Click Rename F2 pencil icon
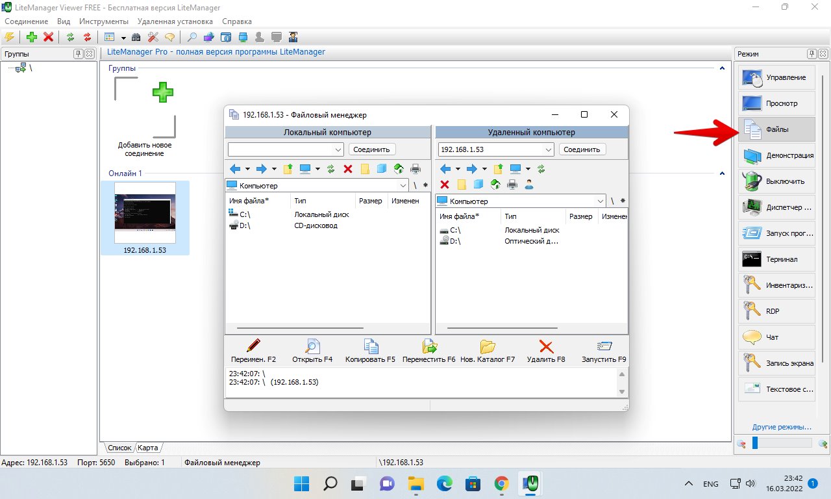The image size is (831, 499). [253, 346]
